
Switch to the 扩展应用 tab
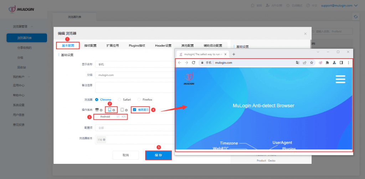(x=113, y=46)
